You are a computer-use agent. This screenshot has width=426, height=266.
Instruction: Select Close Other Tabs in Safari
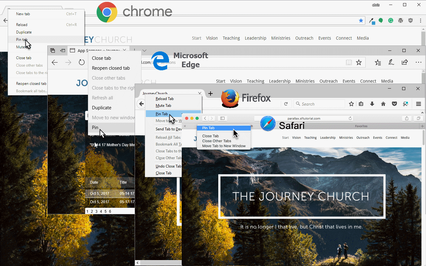point(217,141)
